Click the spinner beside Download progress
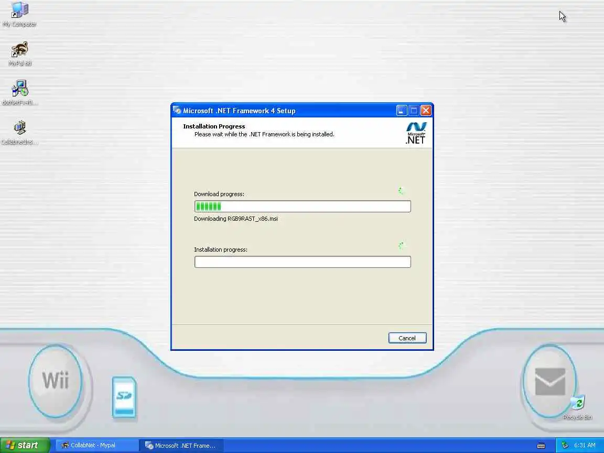Image resolution: width=604 pixels, height=453 pixels. coord(402,190)
